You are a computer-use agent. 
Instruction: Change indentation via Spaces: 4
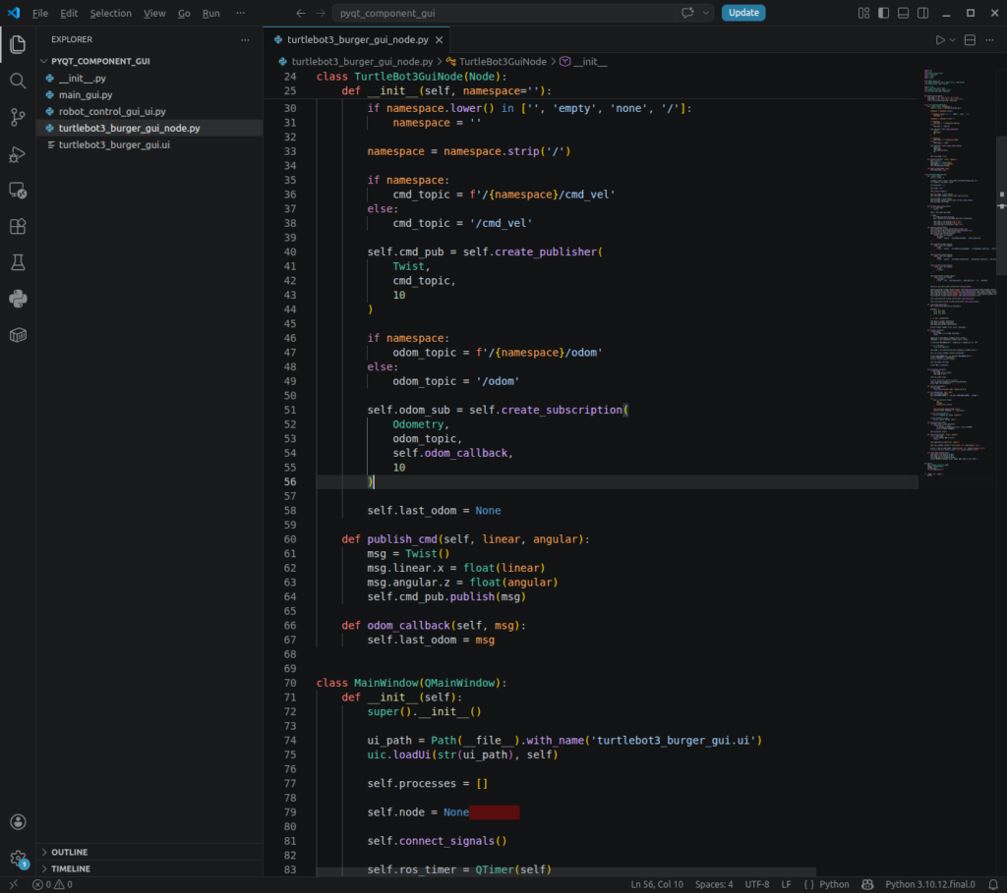714,884
